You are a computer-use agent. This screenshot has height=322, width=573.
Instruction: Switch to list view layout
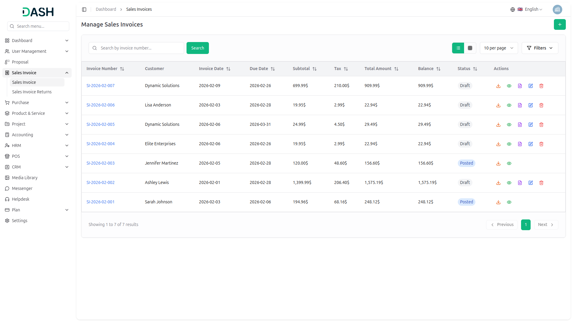458,48
